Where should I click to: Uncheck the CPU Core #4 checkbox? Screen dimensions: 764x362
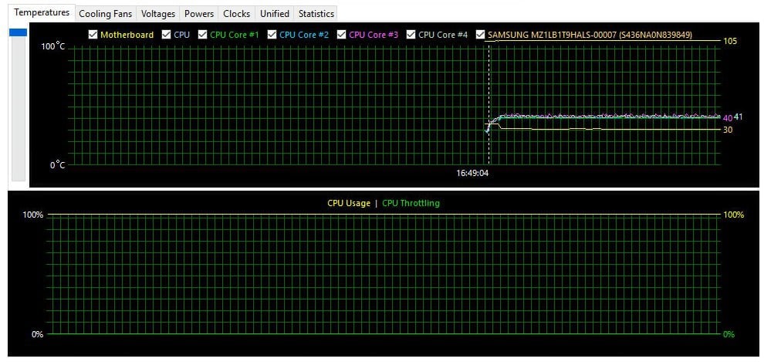pos(411,35)
